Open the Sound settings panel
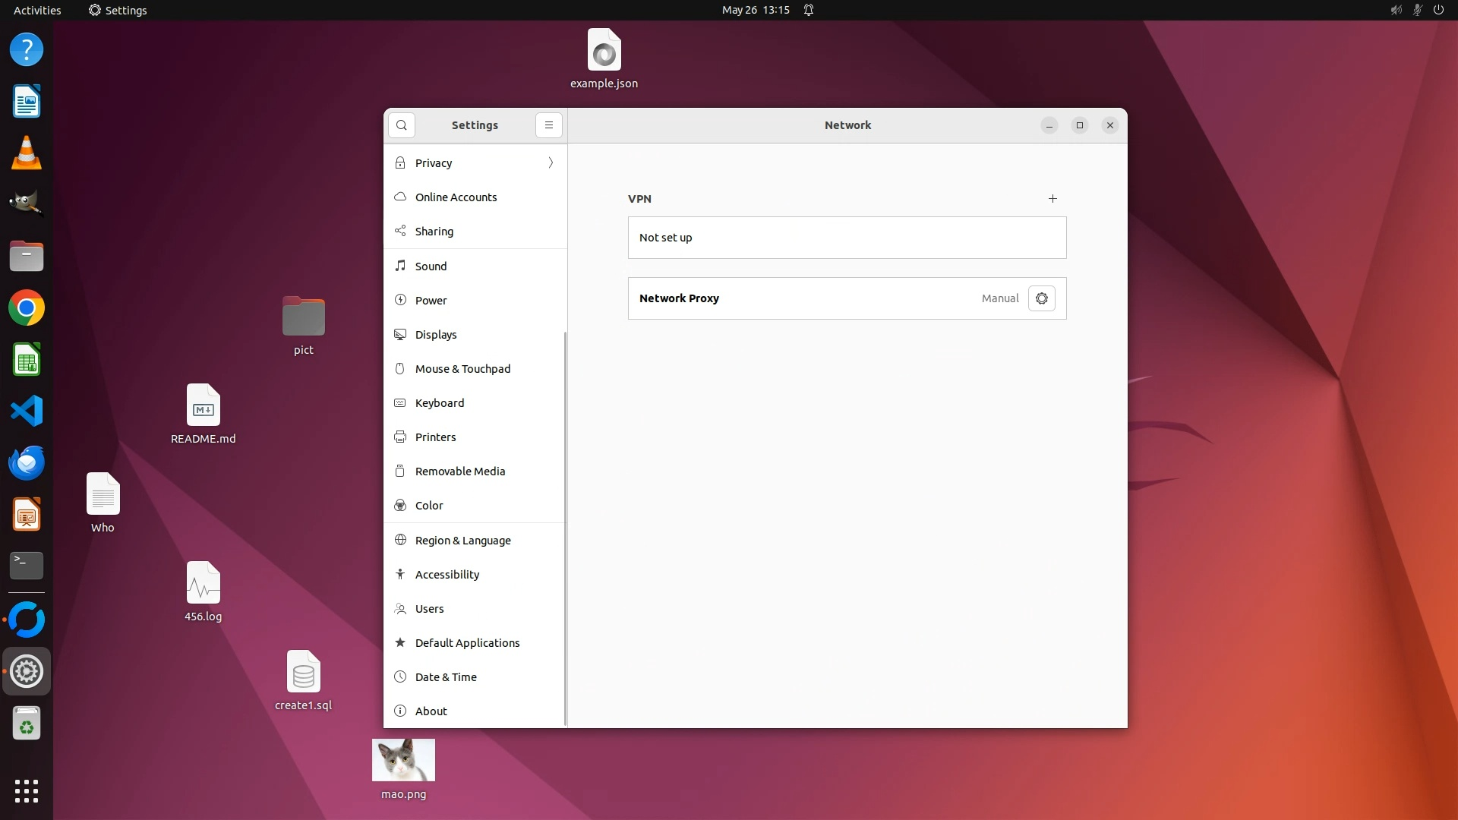The image size is (1458, 820). coord(431,266)
